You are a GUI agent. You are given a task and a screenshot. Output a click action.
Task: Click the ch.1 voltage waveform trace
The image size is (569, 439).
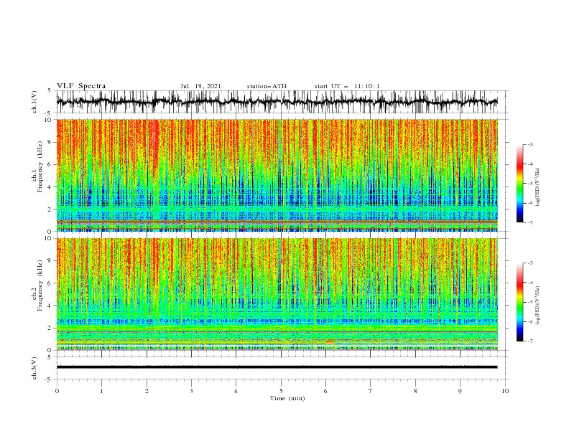pyautogui.click(x=277, y=102)
